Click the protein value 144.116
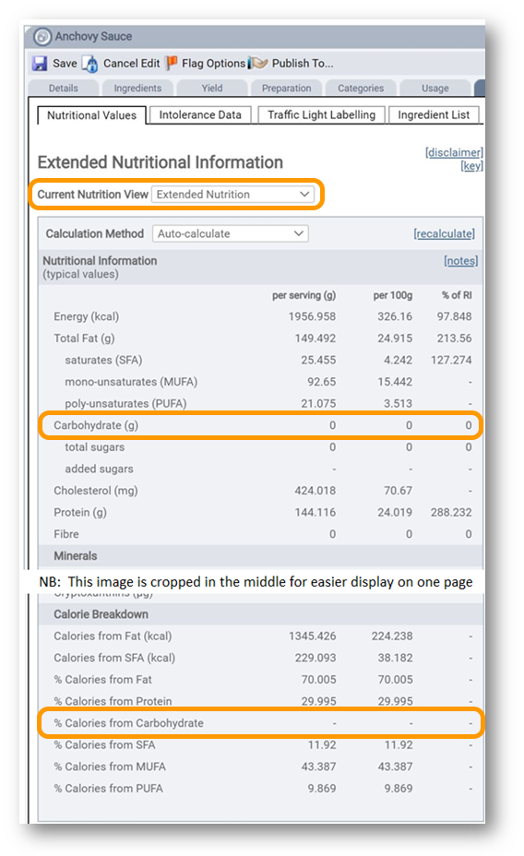 click(316, 513)
